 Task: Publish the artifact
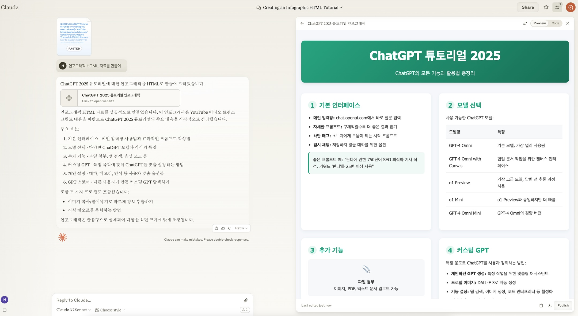click(563, 305)
